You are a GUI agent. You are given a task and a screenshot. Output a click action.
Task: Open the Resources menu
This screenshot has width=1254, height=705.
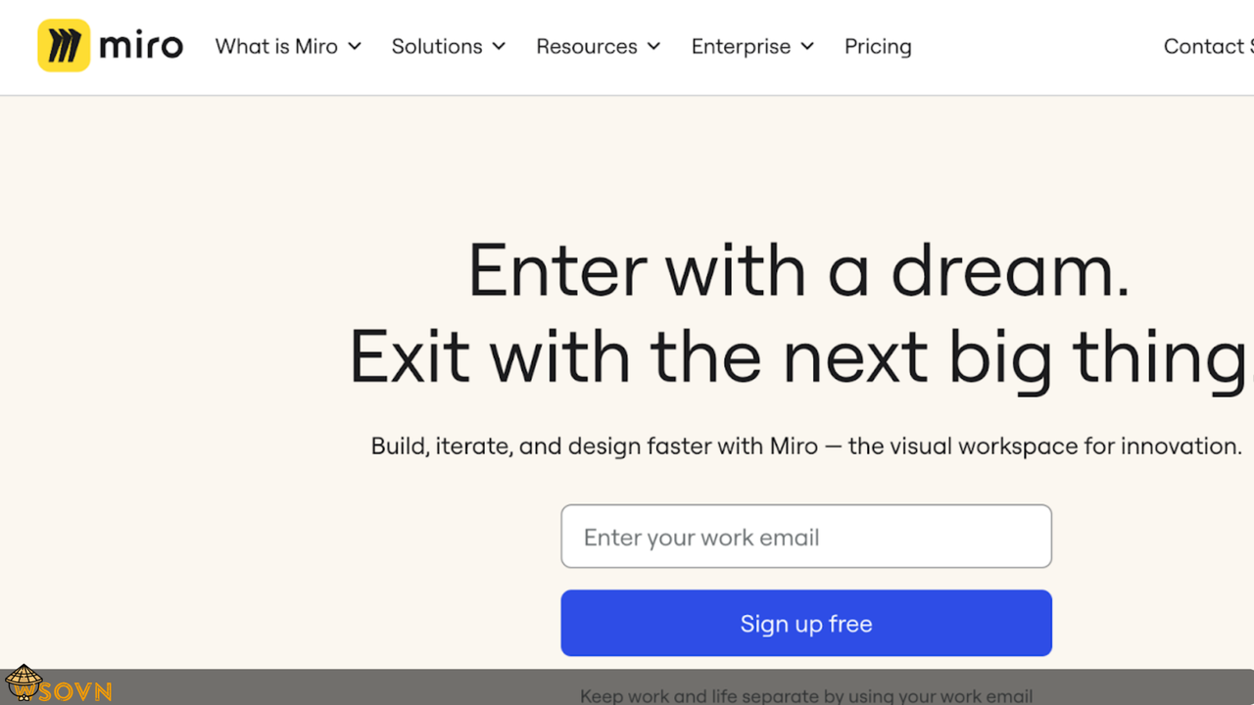point(599,46)
